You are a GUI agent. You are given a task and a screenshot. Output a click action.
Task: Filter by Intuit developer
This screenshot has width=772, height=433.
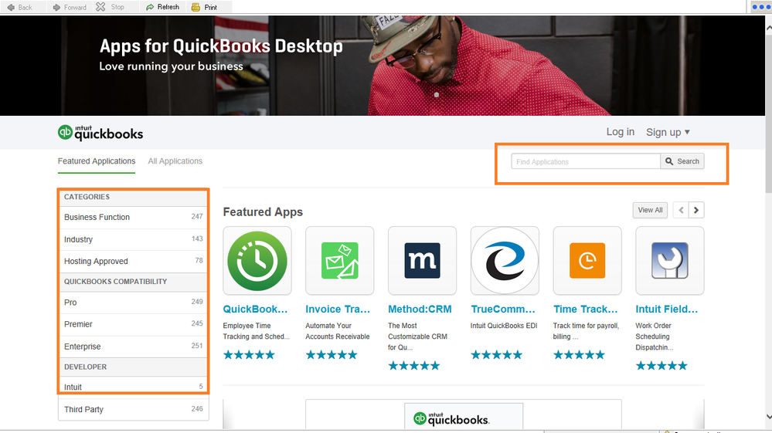[134, 387]
